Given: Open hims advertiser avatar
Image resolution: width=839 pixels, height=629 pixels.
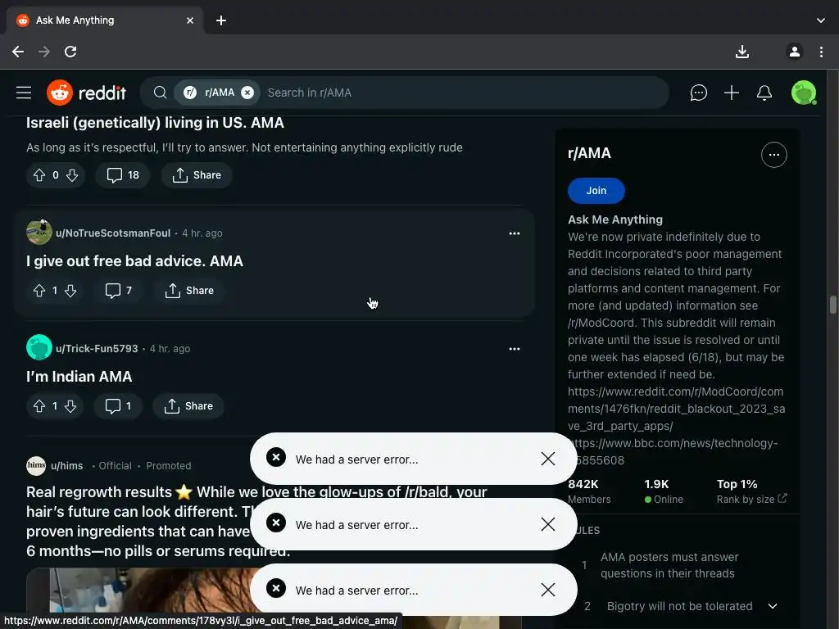Looking at the screenshot, I should 36,465.
